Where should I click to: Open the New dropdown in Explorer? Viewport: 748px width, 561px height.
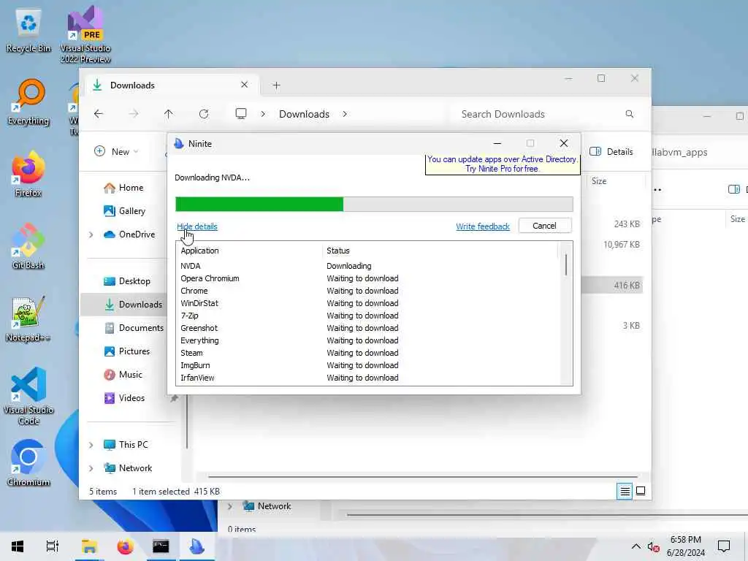click(116, 152)
